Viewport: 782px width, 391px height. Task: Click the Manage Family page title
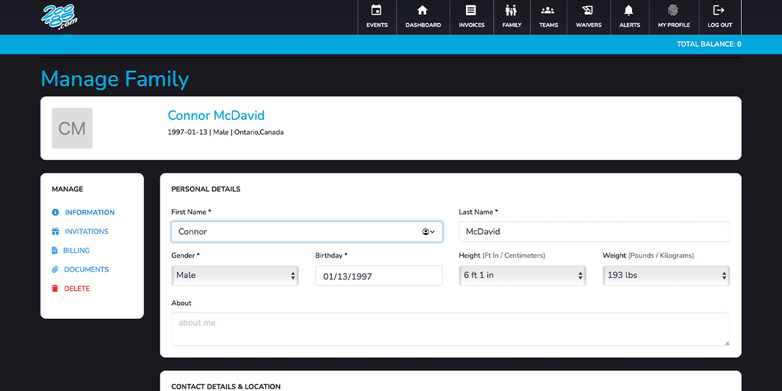pos(115,79)
